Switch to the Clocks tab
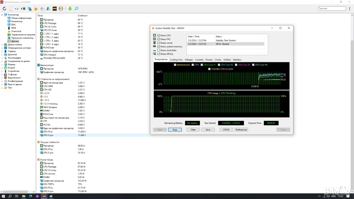This screenshot has width=354, height=199. point(218,60)
